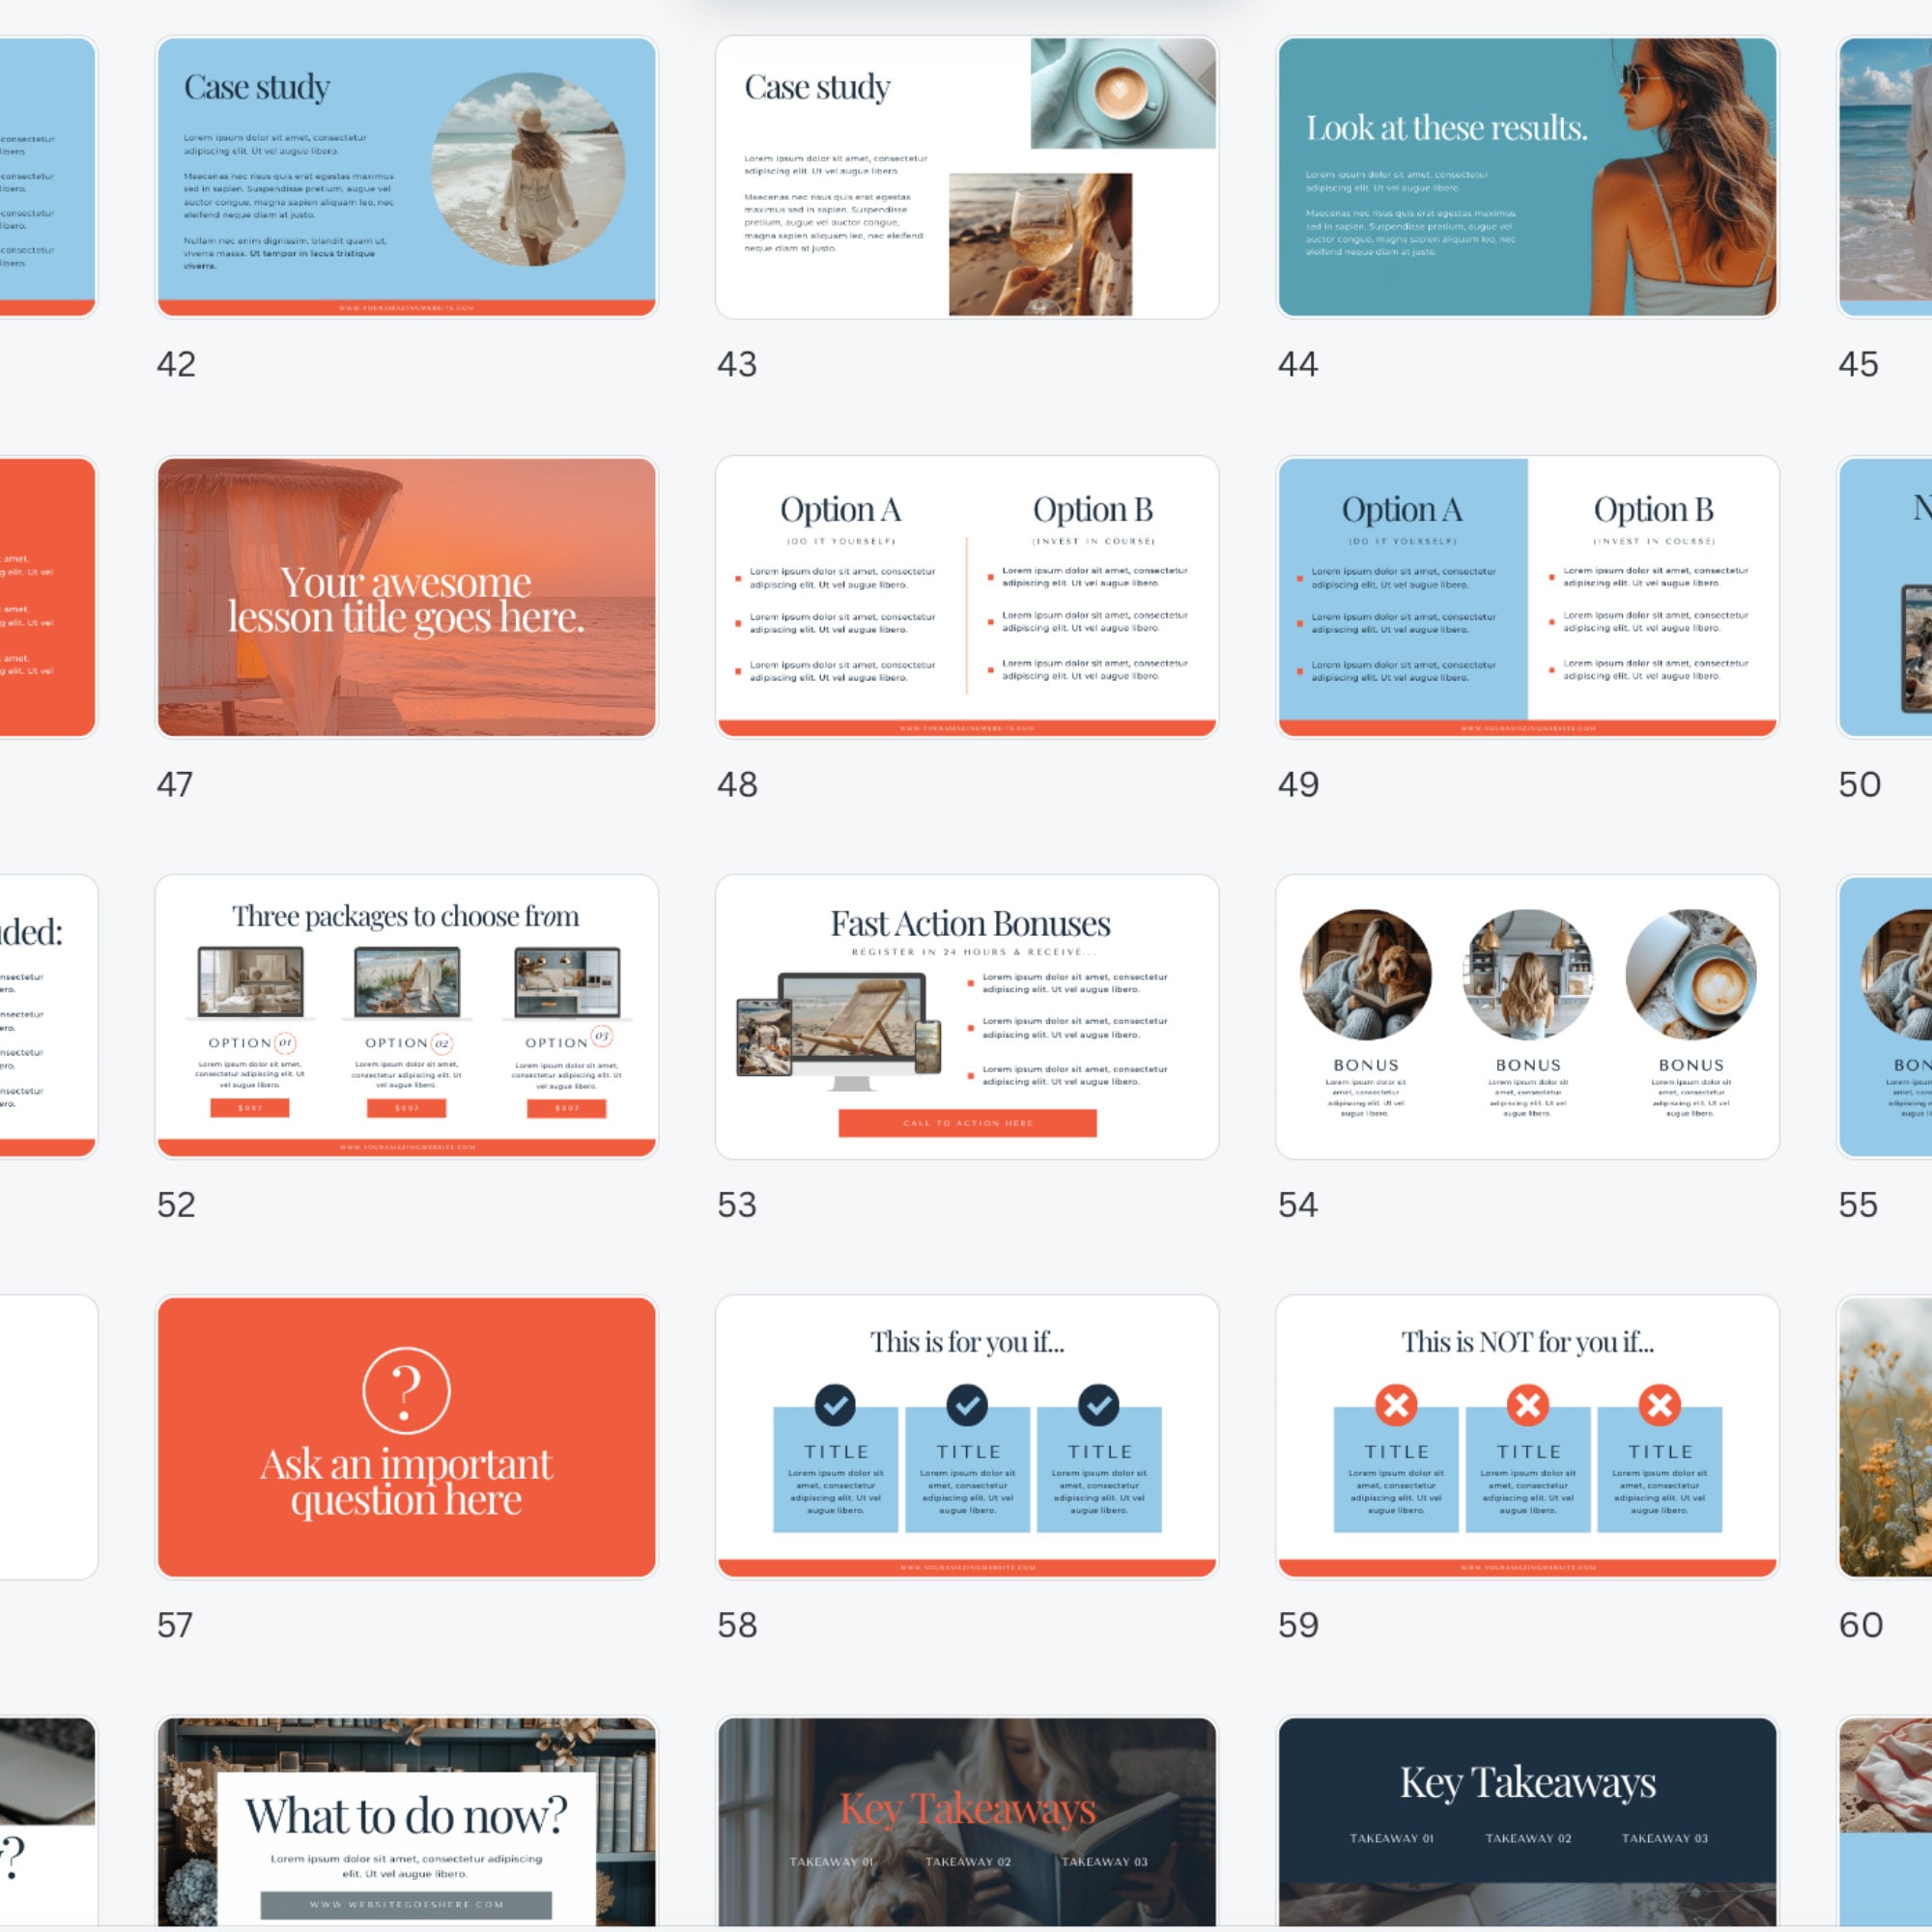Viewport: 1932px width, 1932px height.
Task: Select slide 59 This is NOT for you
Action: [x=1527, y=1437]
